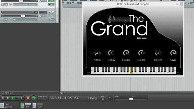The image size is (194, 109).
Task: Click the Level knob in The Grand
Action: [x=173, y=53]
